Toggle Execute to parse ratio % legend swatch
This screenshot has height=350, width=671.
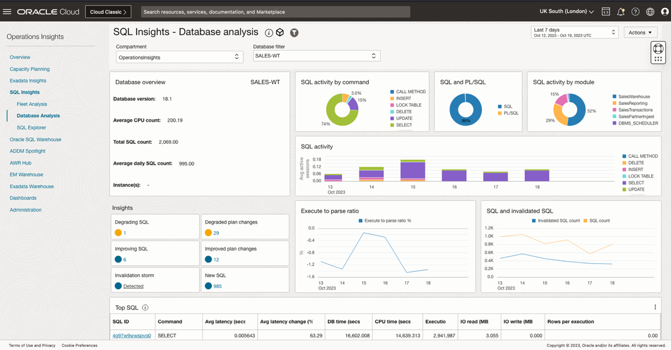(360, 221)
